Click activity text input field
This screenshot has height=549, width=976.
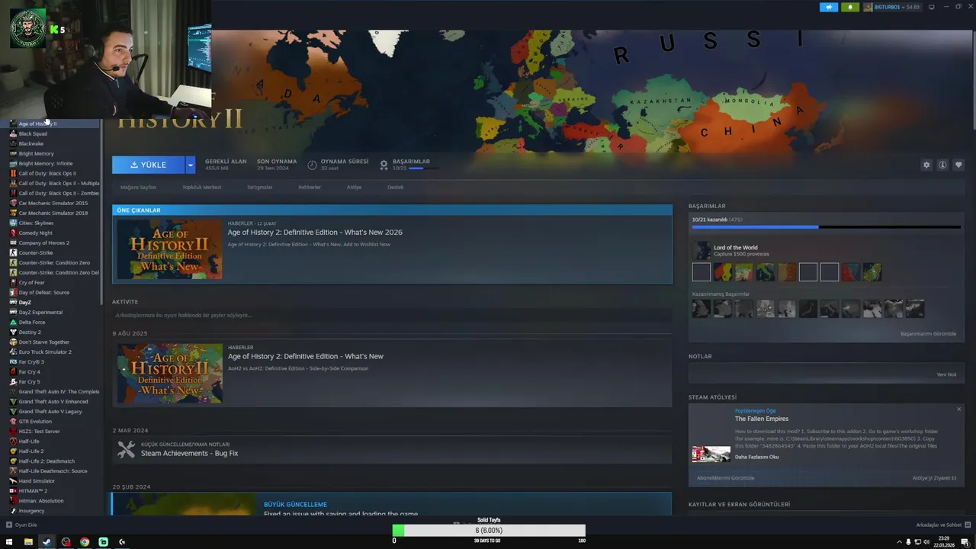tap(392, 315)
